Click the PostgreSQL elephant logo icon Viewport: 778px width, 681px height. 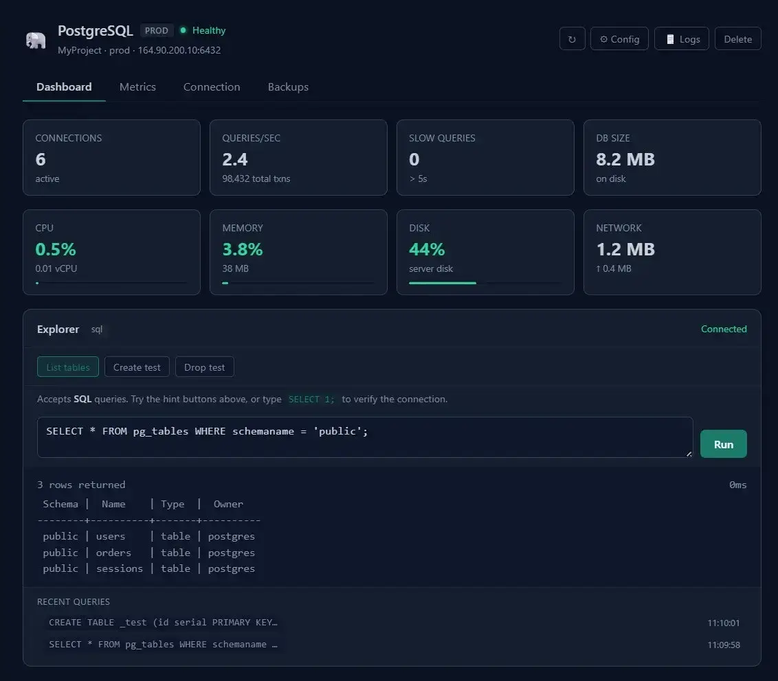(36, 40)
